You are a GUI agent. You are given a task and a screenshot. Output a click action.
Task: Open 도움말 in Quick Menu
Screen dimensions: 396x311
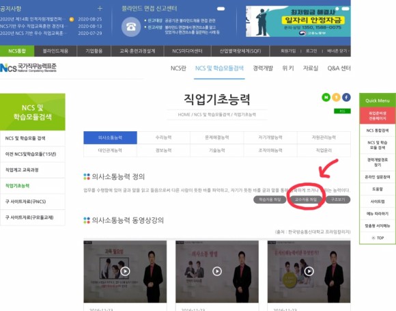[378, 189]
